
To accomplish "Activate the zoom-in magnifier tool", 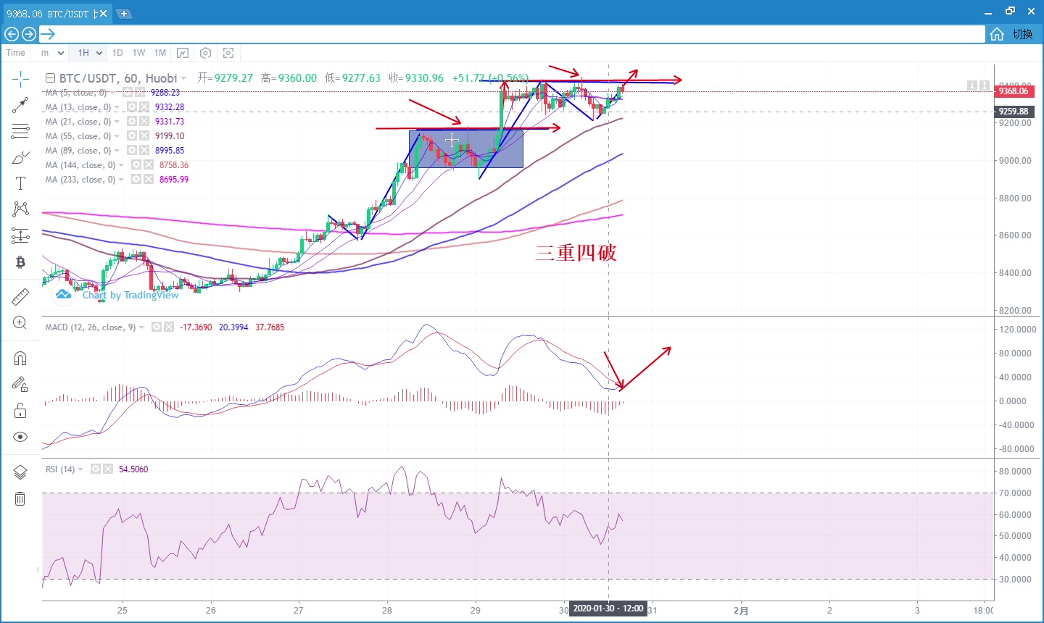I will [x=20, y=322].
